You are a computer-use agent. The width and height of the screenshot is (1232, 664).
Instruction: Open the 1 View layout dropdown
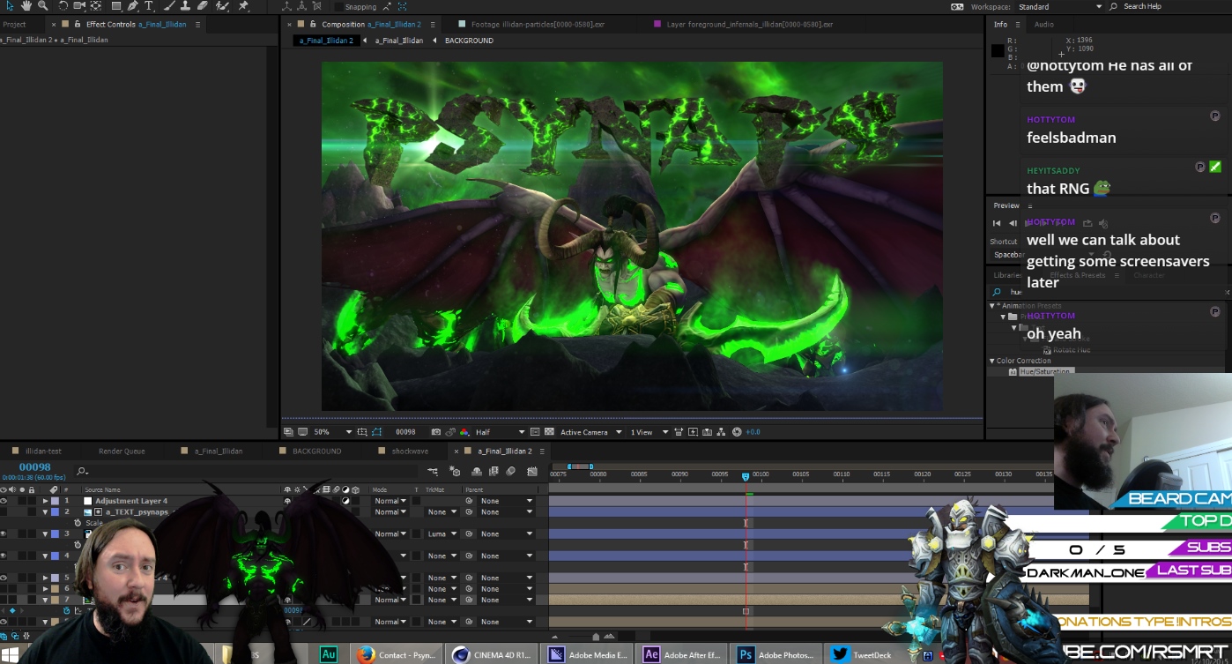click(649, 432)
